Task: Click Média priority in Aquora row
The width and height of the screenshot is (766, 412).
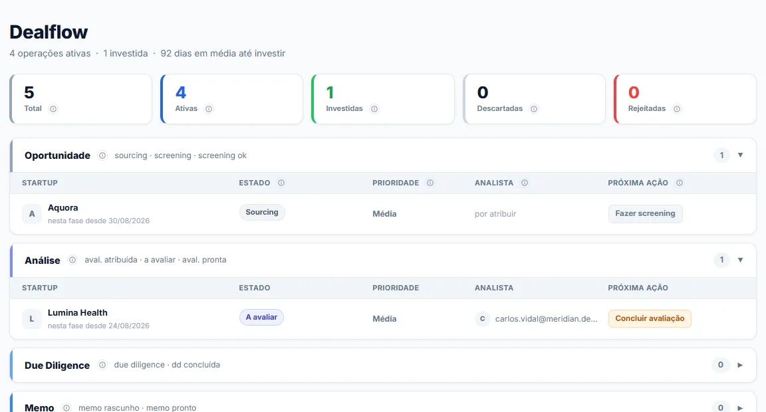Action: pos(384,214)
